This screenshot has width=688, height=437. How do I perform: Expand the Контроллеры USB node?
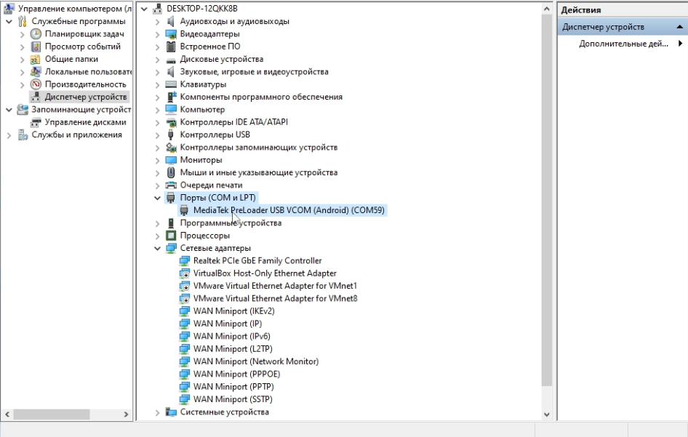click(x=157, y=135)
